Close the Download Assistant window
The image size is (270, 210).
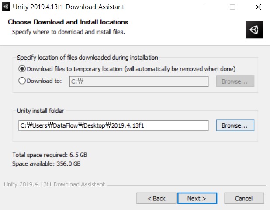258,7
